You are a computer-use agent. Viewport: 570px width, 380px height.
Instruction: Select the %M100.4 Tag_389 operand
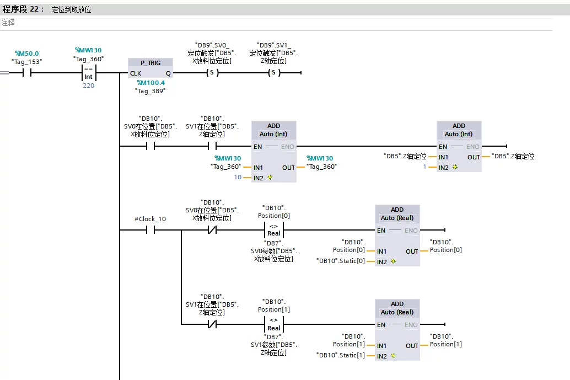pyautogui.click(x=150, y=87)
